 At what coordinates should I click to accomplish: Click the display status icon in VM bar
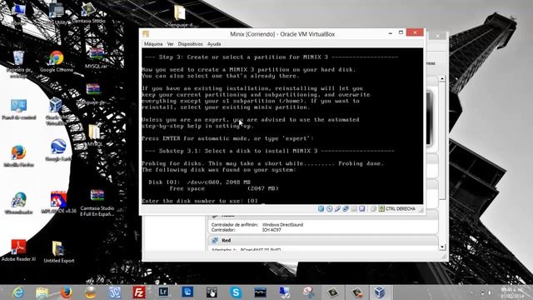tap(362, 209)
